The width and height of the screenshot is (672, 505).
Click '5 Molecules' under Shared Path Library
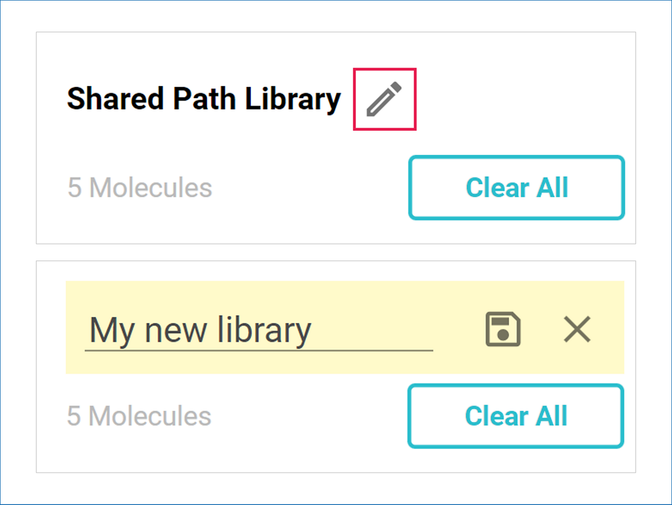tap(140, 187)
